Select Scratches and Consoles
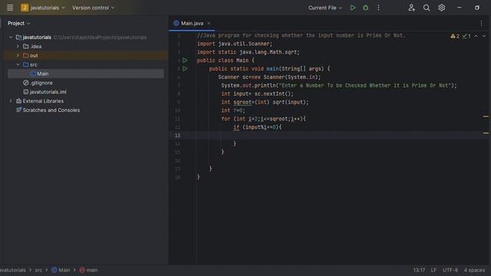Screen dimensions: 491x276 tap(48, 110)
